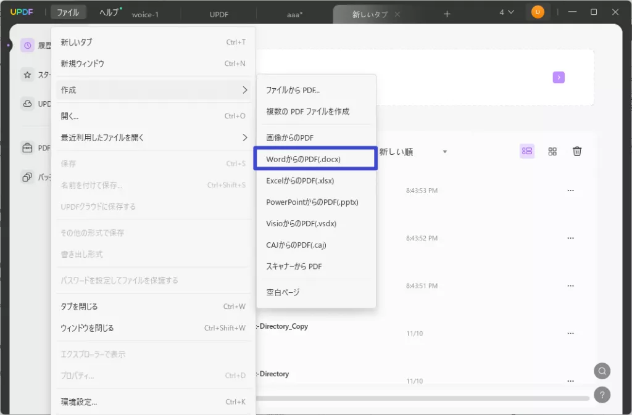The height and width of the screenshot is (415, 632).
Task: Switch to the aaa* tab
Action: [x=294, y=14]
